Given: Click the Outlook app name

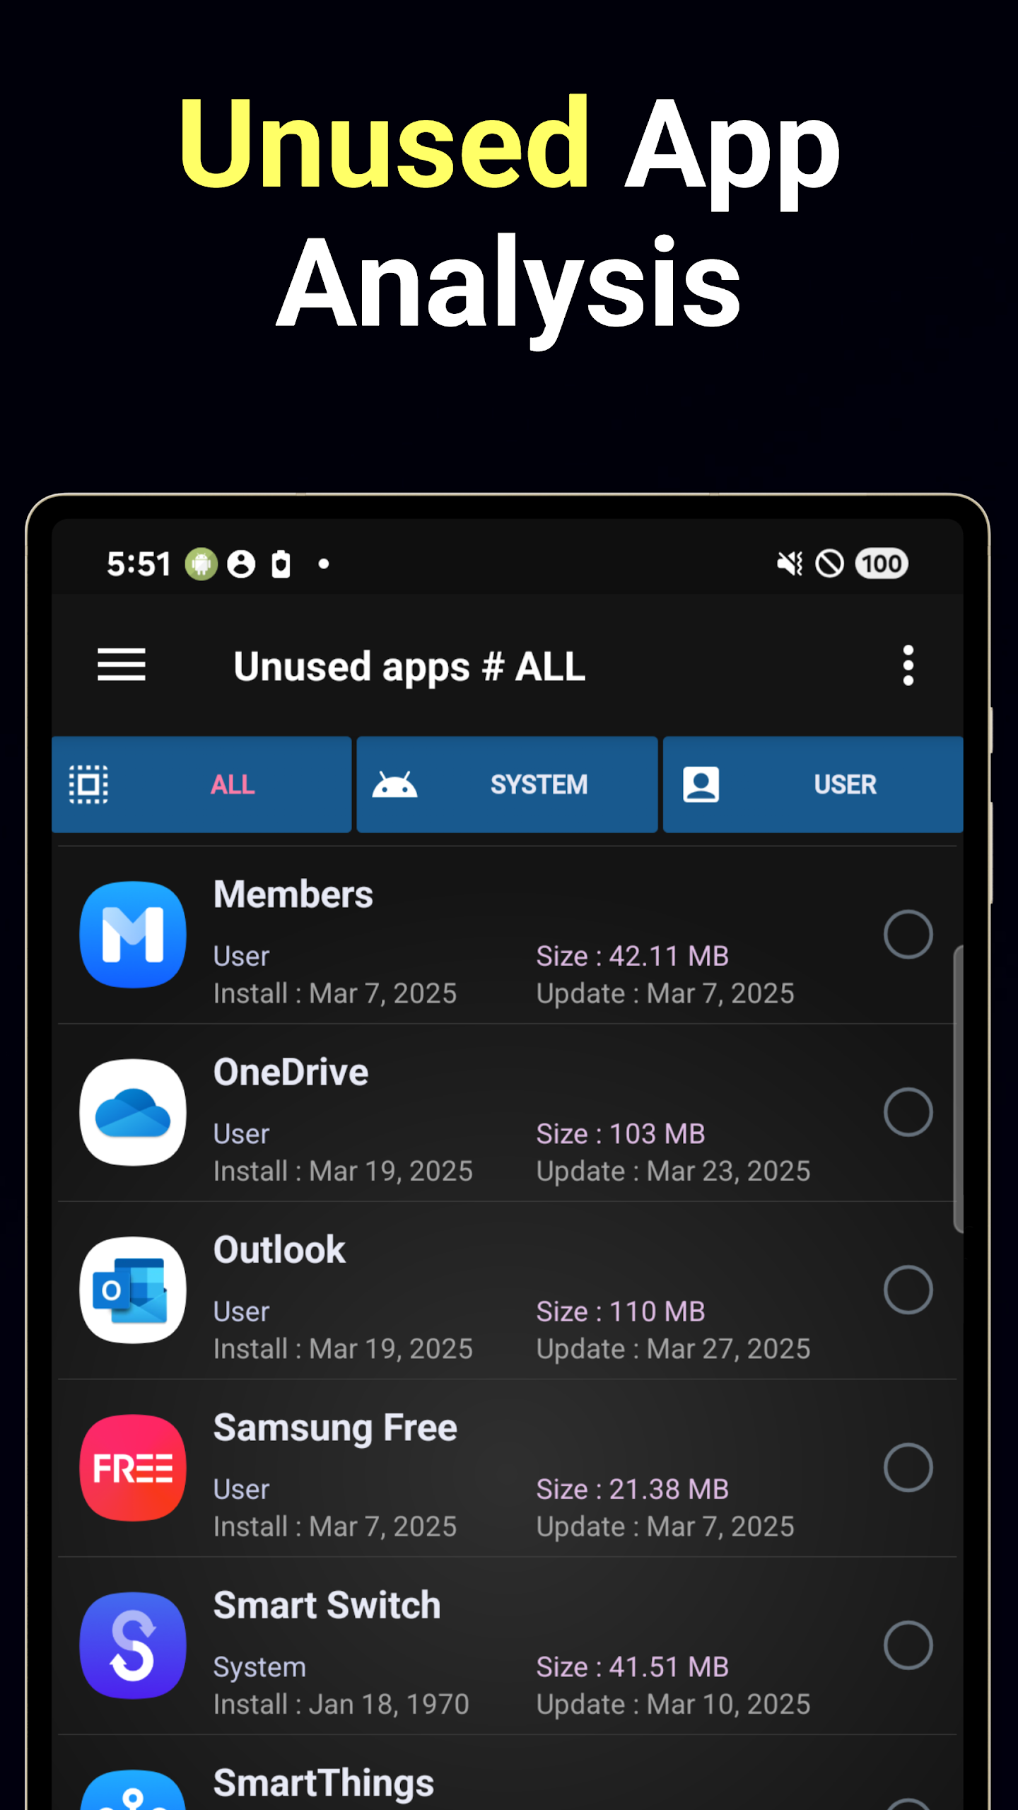Looking at the screenshot, I should coord(280,1250).
